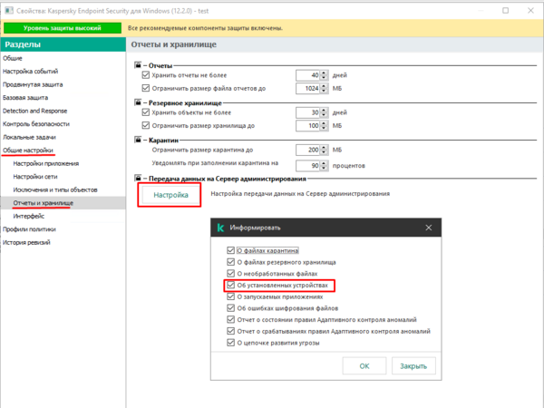Toggle the Хранить объекты не более checkbox

146,112
